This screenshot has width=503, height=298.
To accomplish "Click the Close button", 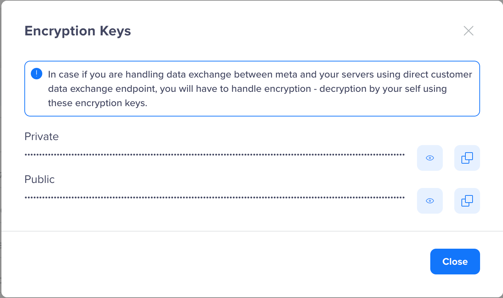I will (x=455, y=261).
